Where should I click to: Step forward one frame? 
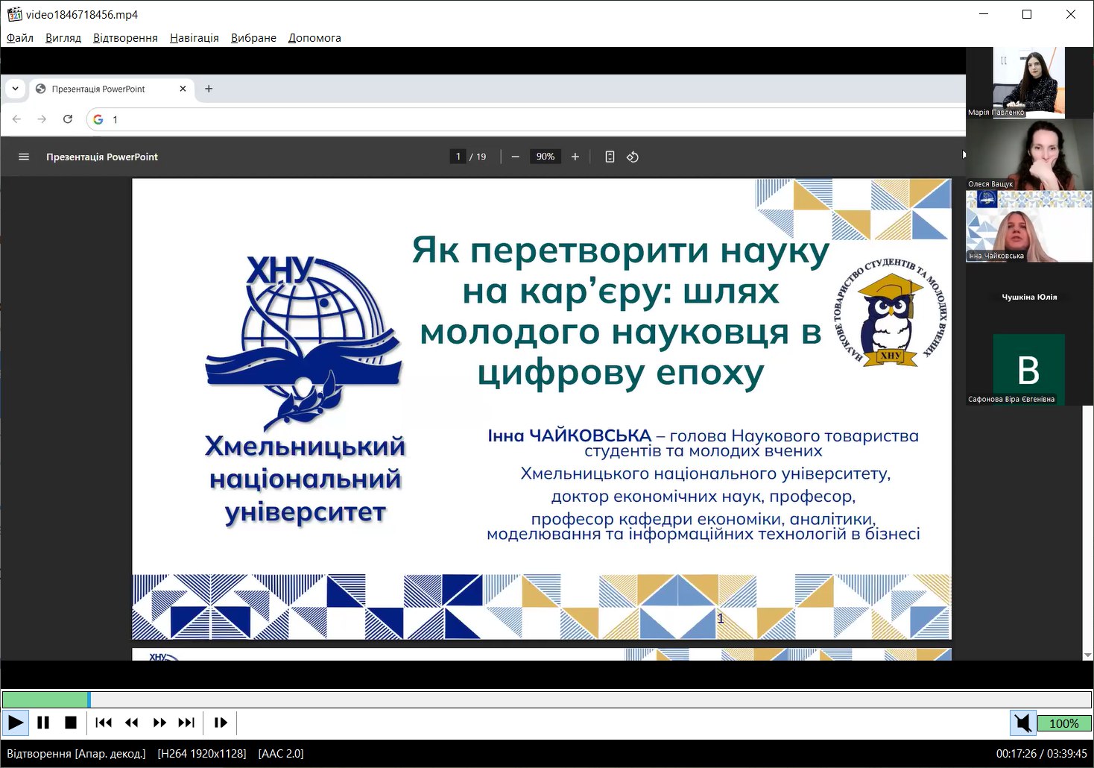[x=221, y=723]
